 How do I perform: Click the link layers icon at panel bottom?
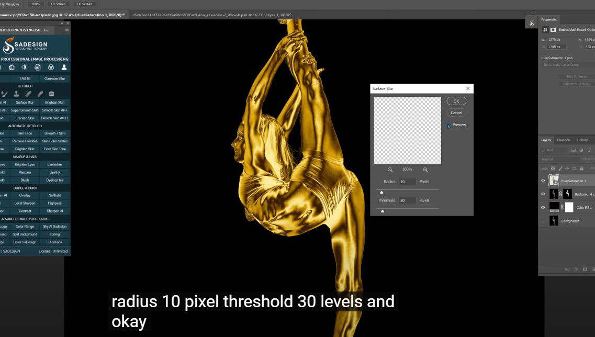click(567, 269)
